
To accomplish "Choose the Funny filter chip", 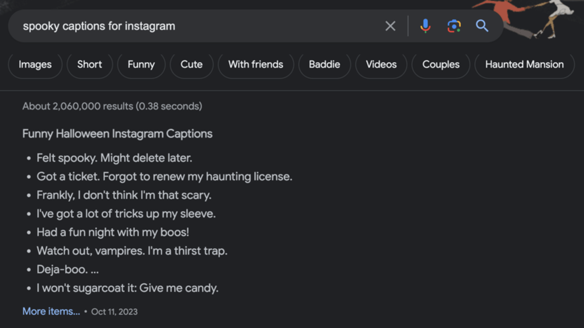I will tap(141, 64).
